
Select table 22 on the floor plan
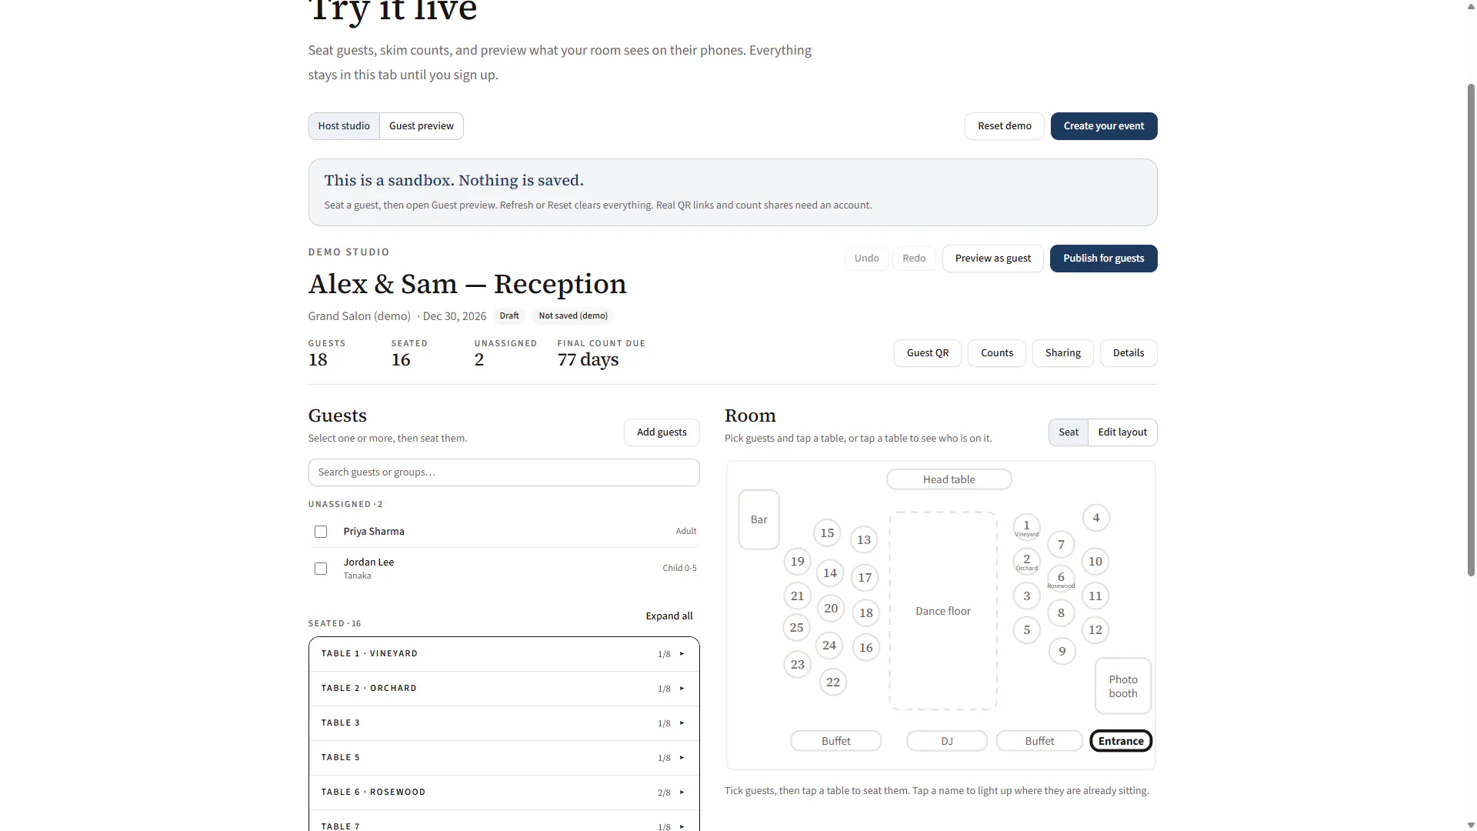[x=833, y=682]
